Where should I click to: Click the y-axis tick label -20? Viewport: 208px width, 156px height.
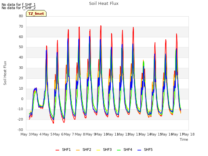[x=20, y=120]
